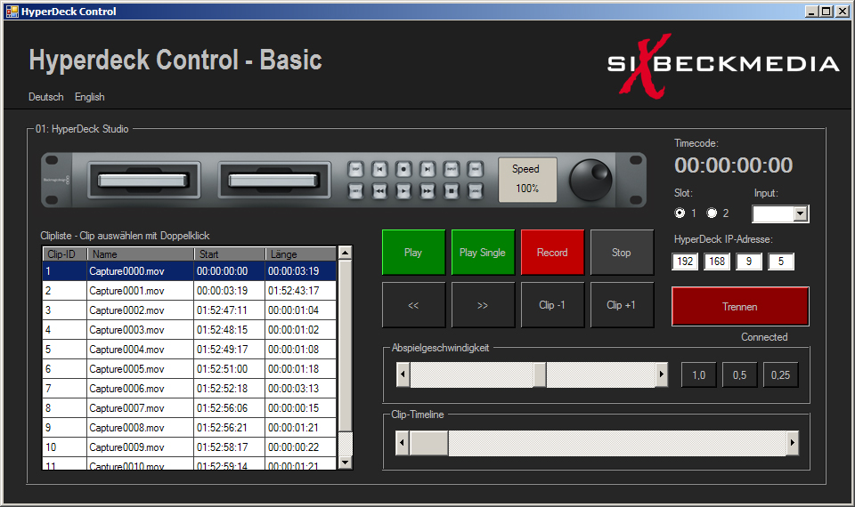
Task: Switch the language to Deutsch
Action: (45, 97)
